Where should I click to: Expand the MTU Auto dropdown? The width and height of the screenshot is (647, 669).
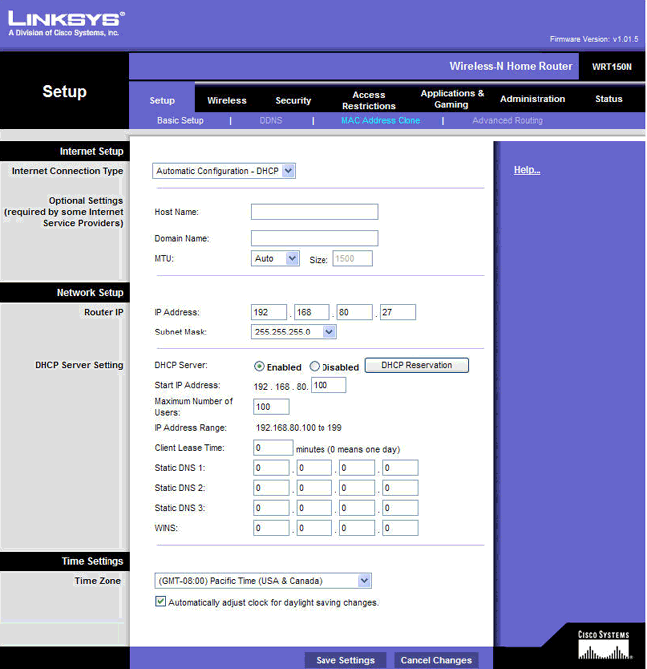[x=275, y=258]
